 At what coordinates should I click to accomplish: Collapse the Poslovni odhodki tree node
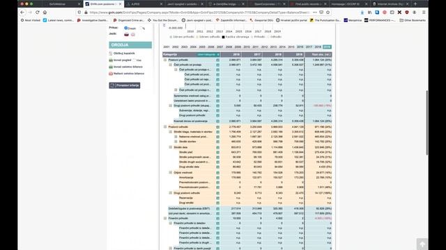[165, 127]
